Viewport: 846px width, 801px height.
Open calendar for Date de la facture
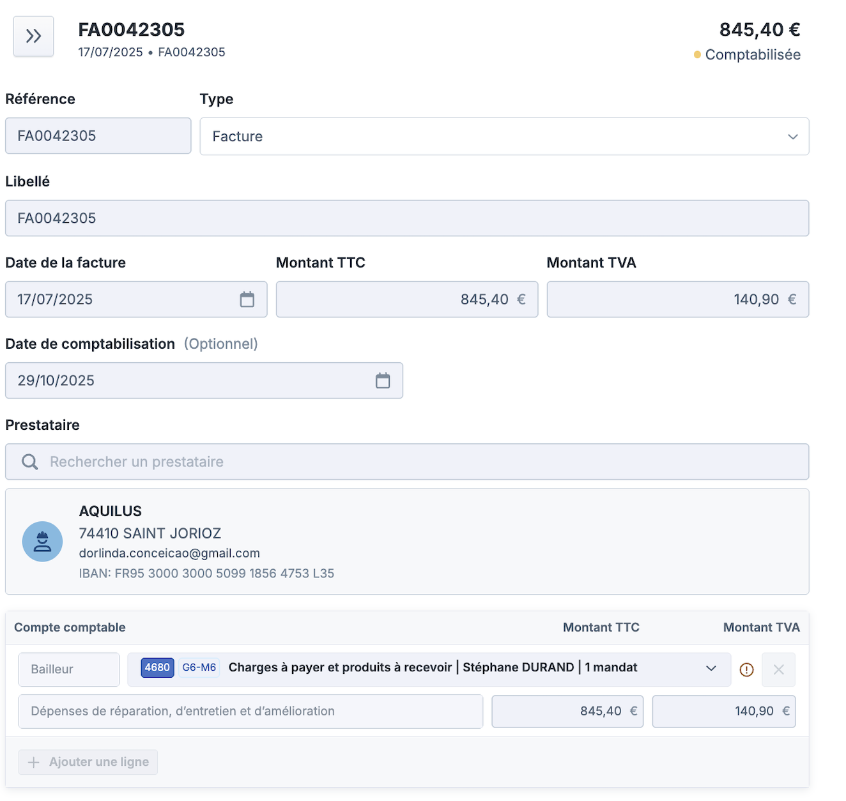pos(247,300)
